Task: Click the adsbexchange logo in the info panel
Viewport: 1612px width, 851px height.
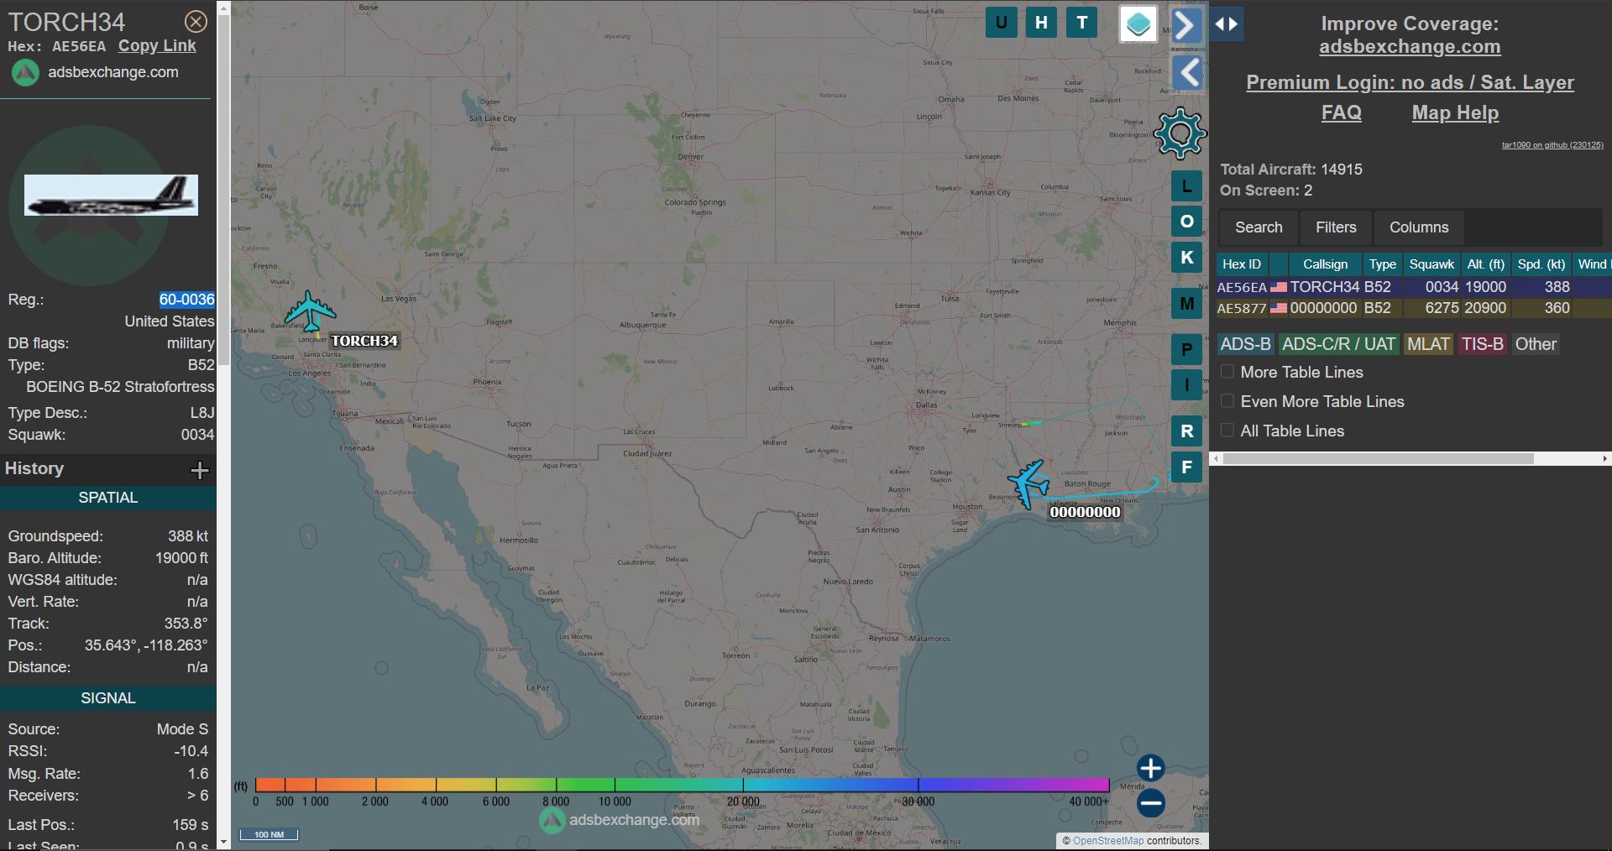Action: (25, 73)
